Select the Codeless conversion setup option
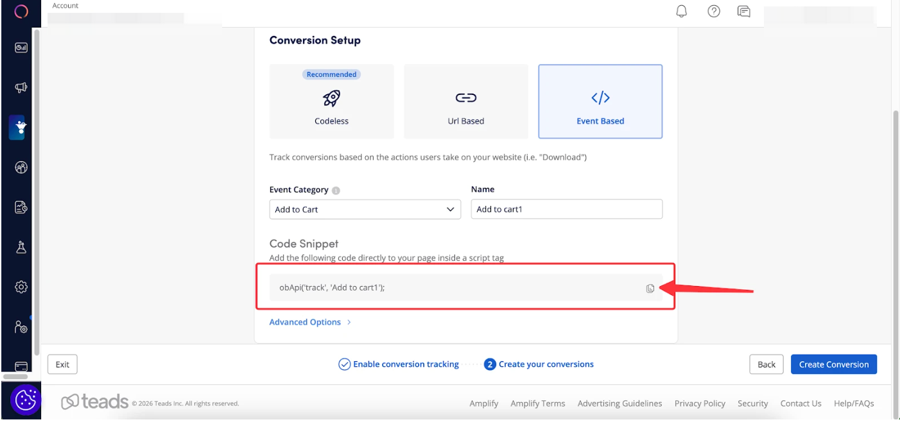The height and width of the screenshot is (422, 900). tap(331, 101)
